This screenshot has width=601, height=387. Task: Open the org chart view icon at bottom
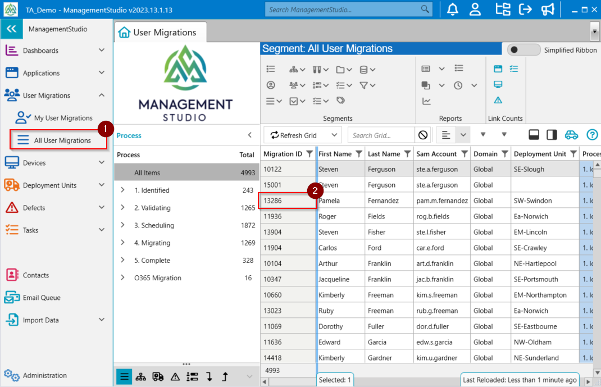[141, 377]
